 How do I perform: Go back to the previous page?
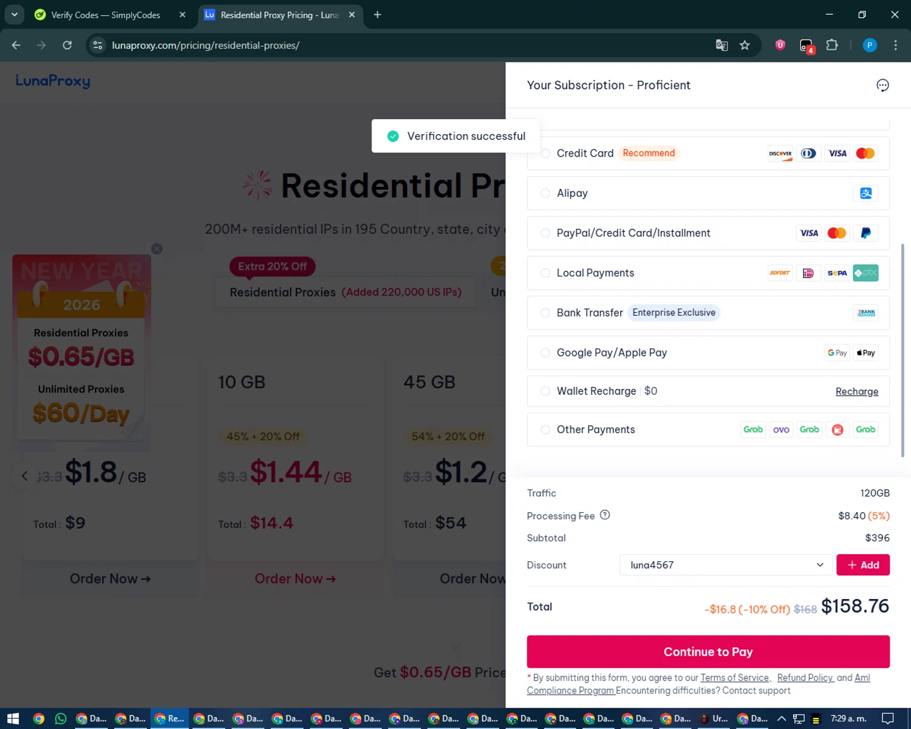tap(16, 45)
